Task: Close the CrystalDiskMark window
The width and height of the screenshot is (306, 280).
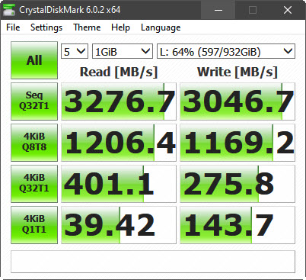Action: (288, 10)
